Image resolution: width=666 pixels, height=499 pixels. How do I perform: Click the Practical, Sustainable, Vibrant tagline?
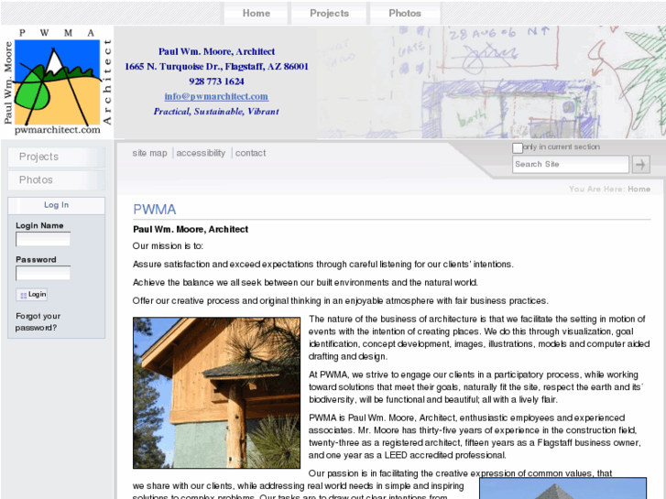216,112
